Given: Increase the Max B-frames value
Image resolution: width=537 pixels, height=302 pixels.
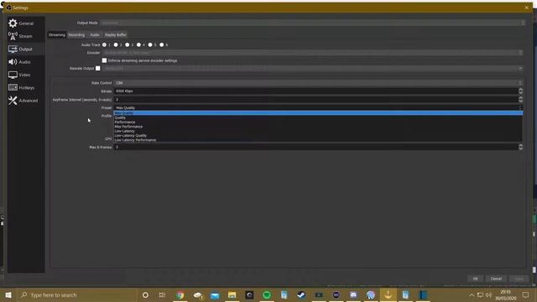Looking at the screenshot, I should click(x=520, y=145).
